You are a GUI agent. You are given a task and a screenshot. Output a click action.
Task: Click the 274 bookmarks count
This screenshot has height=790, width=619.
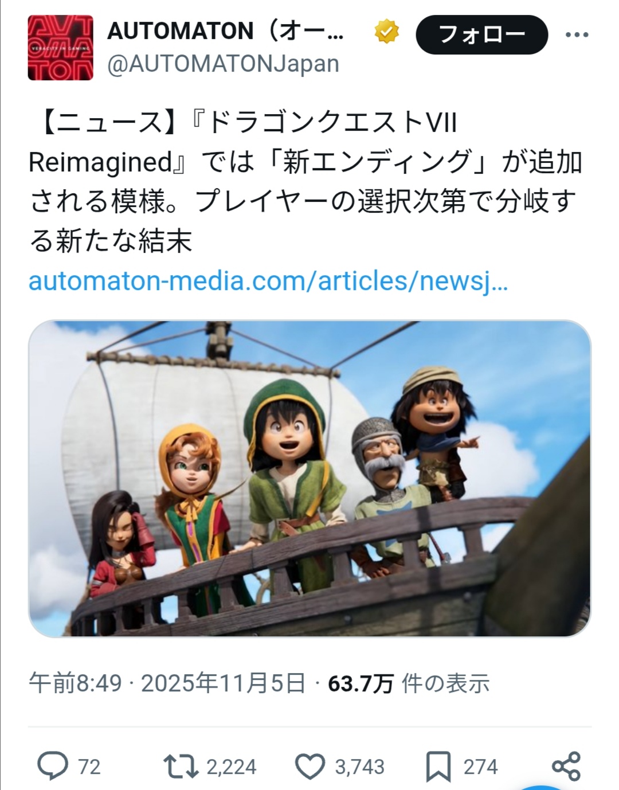click(480, 767)
